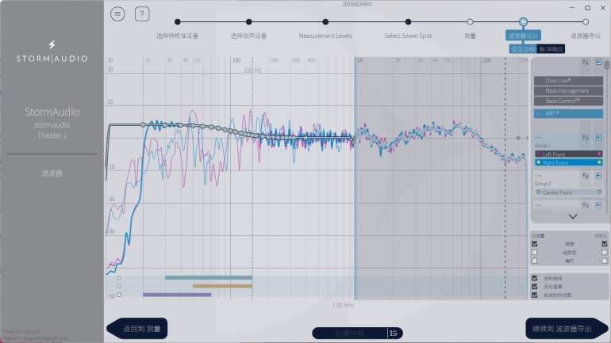Click the question mark help icon
Screen dimensions: 611x343
pyautogui.click(x=142, y=13)
